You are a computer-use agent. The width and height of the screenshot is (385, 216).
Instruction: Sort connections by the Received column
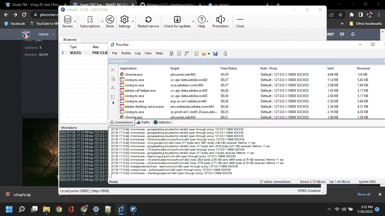pyautogui.click(x=370, y=68)
